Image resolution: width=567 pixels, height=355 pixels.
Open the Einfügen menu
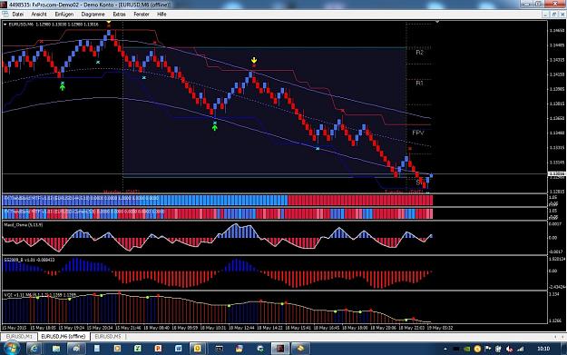pyautogui.click(x=64, y=15)
